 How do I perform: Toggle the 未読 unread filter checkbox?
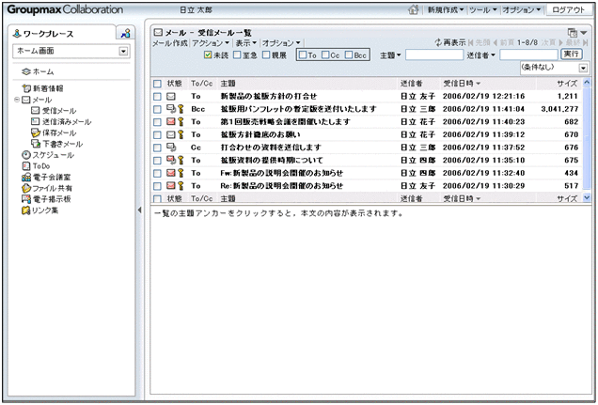coord(208,55)
